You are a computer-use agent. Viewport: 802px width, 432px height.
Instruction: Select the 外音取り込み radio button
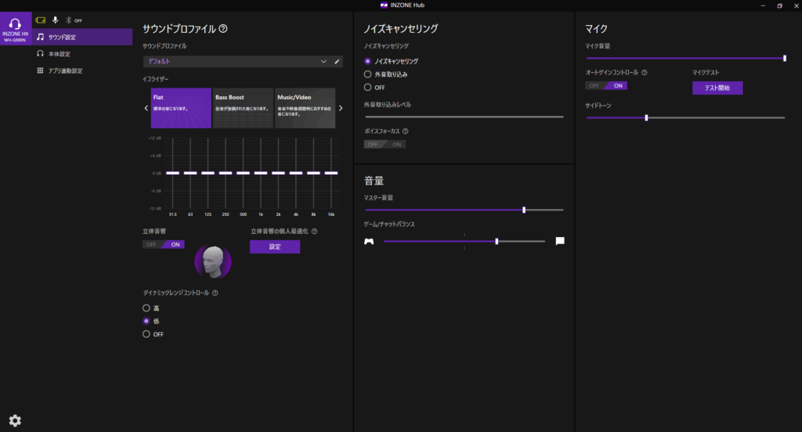368,74
